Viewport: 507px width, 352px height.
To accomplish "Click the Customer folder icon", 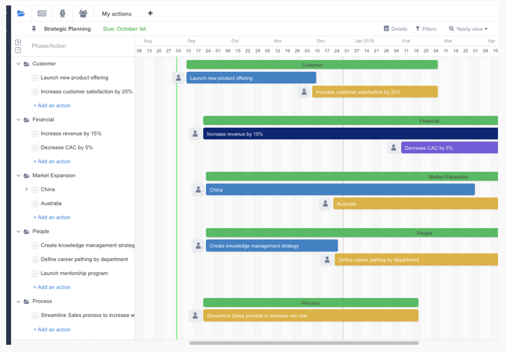I will point(26,64).
